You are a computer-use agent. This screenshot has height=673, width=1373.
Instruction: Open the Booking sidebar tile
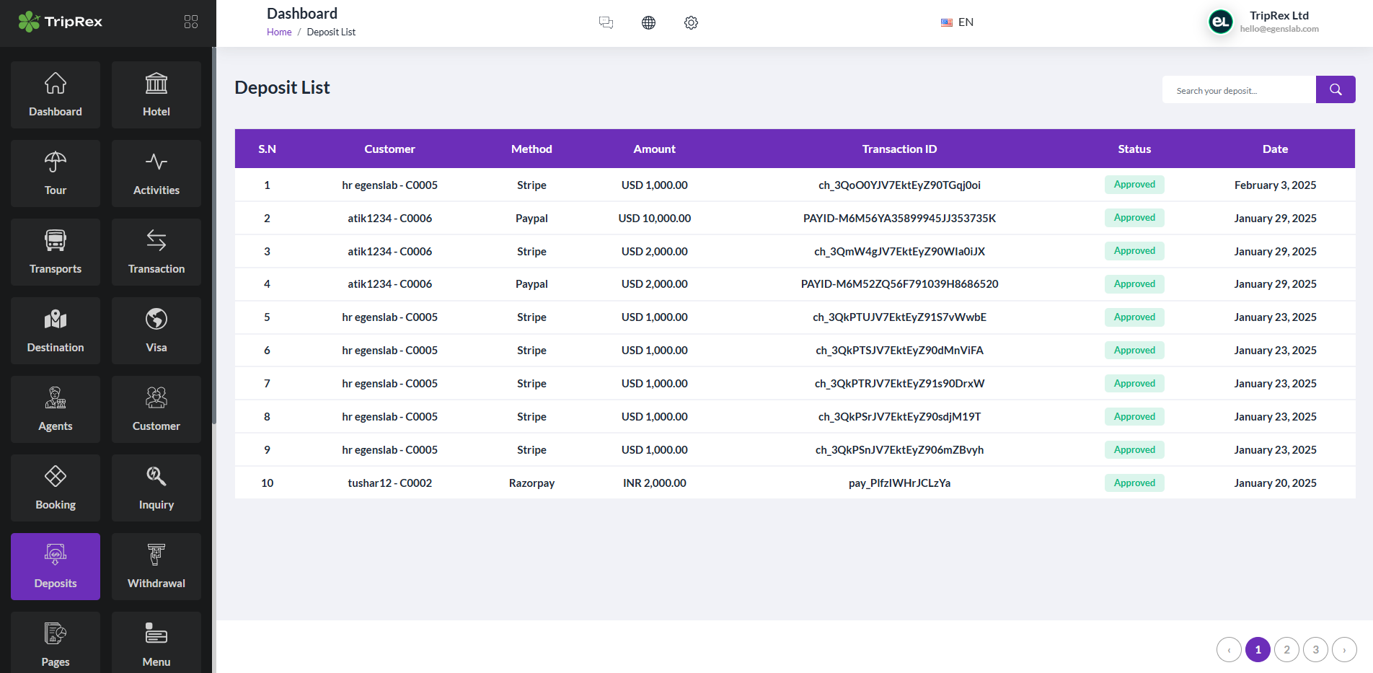pos(56,488)
